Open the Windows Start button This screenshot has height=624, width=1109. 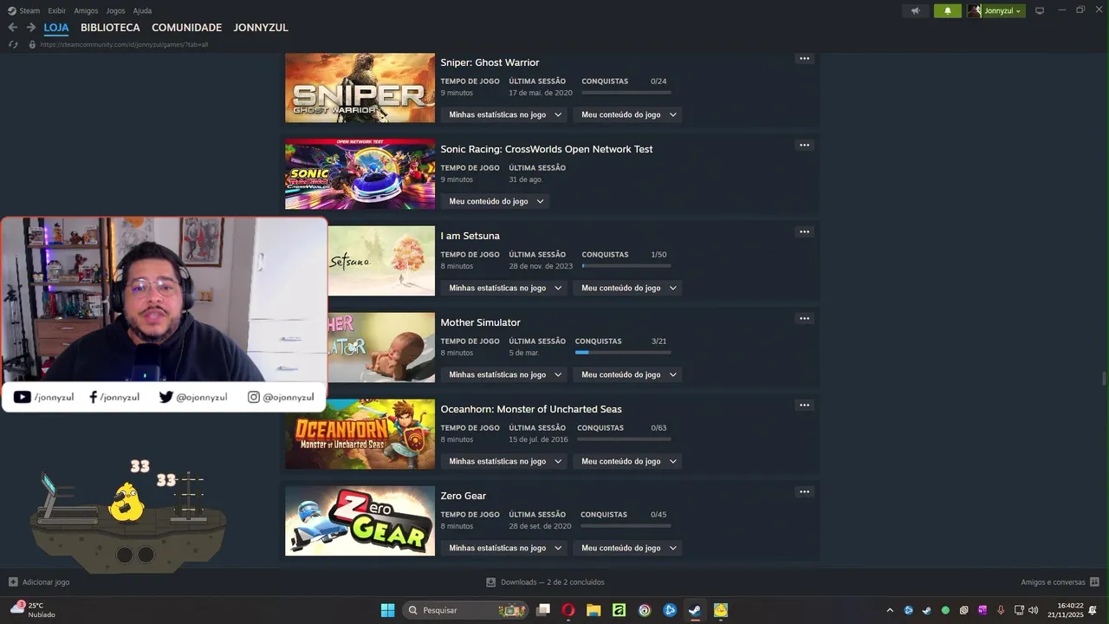click(x=387, y=610)
